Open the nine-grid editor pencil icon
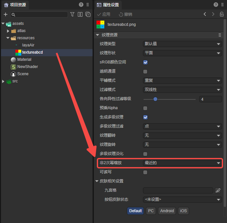The image size is (227, 223). click(x=218, y=190)
